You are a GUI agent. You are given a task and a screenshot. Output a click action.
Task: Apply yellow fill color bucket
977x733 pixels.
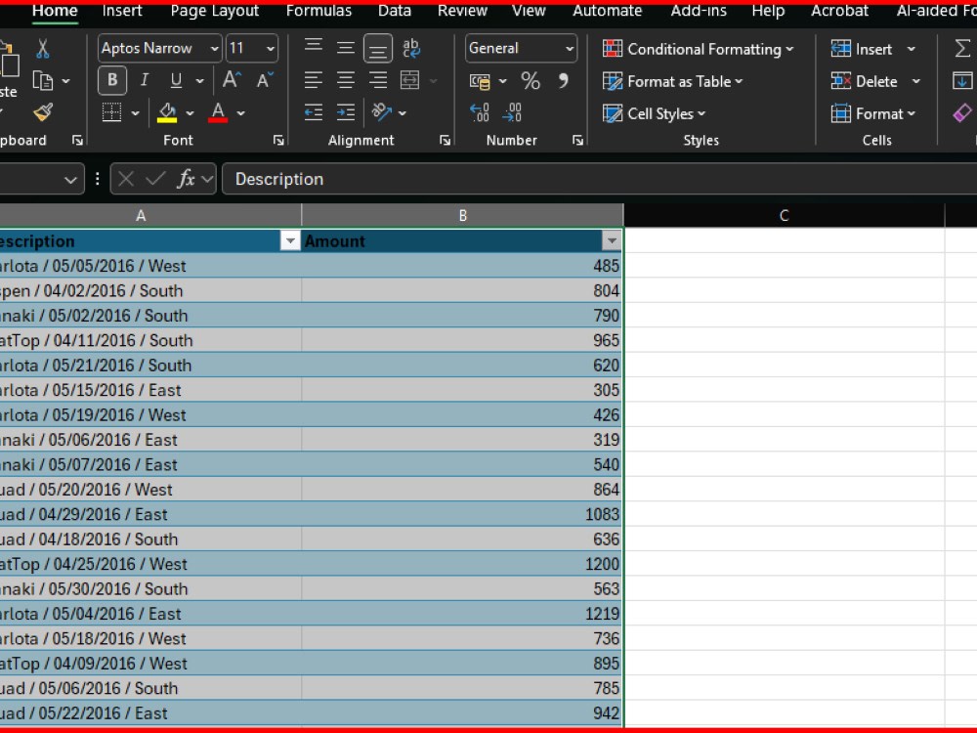click(x=167, y=112)
